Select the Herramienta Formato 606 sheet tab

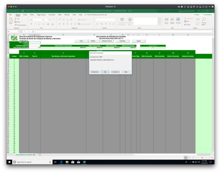pyautogui.click(x=26, y=155)
